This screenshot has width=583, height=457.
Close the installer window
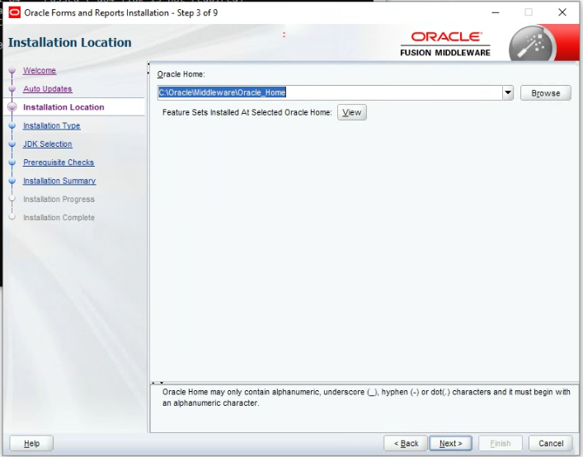[562, 12]
